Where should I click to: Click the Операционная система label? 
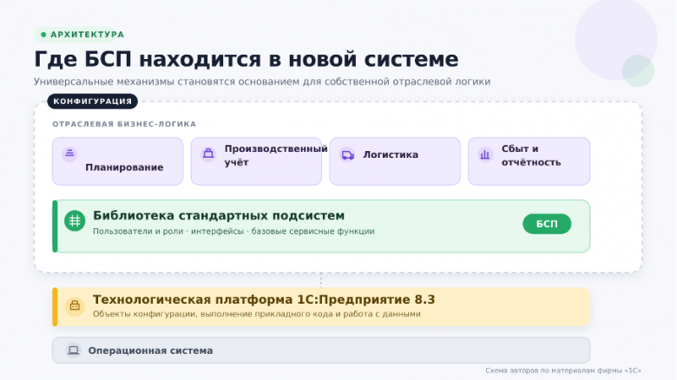(x=150, y=351)
